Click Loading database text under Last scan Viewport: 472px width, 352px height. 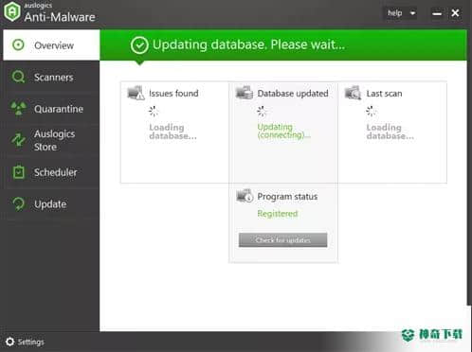coord(390,132)
